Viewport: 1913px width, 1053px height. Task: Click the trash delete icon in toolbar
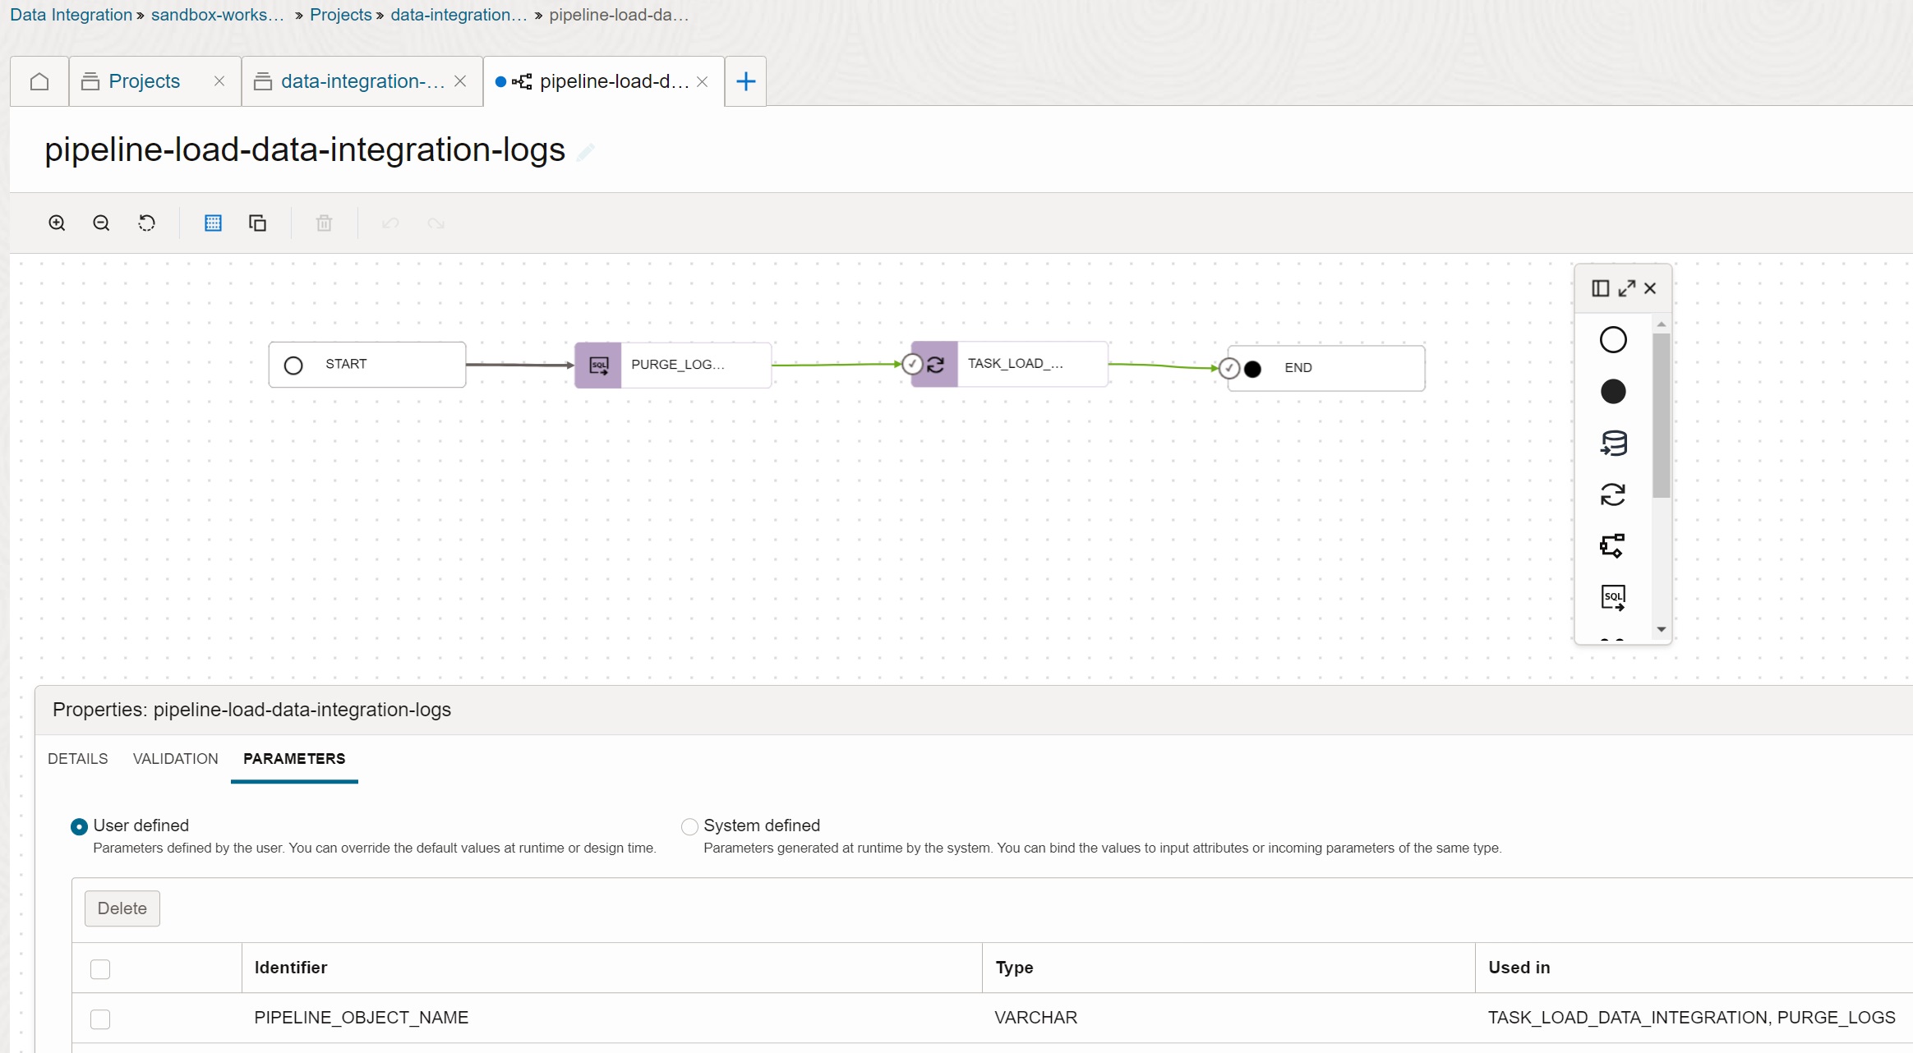[325, 223]
